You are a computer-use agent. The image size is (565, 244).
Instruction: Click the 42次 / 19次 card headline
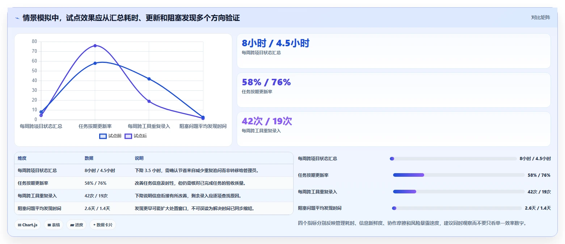coord(267,121)
